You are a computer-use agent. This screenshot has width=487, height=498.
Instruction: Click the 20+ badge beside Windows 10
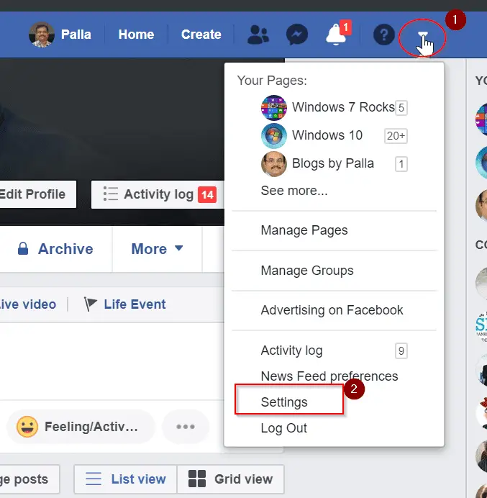[x=396, y=136]
